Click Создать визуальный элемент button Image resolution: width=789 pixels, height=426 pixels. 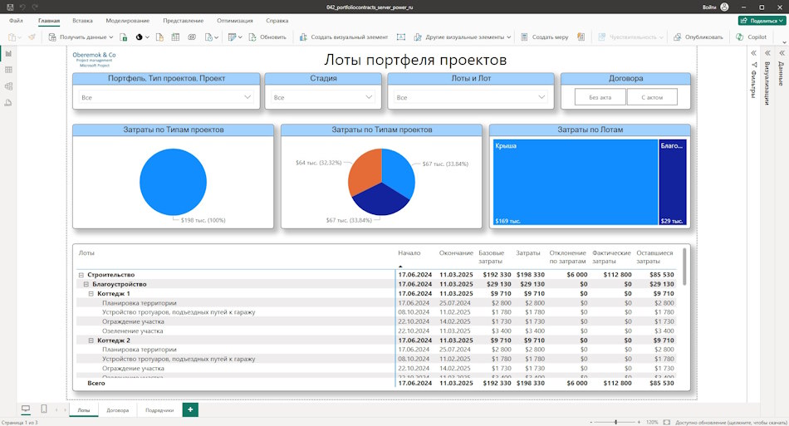[x=344, y=37]
